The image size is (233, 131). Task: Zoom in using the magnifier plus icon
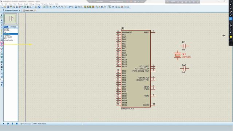click(x=57, y=7)
